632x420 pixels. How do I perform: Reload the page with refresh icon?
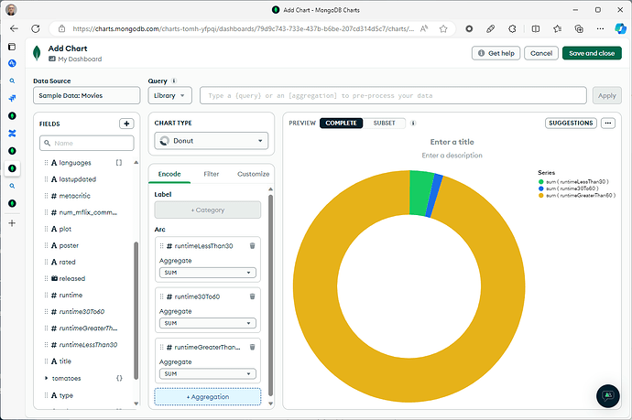36,28
